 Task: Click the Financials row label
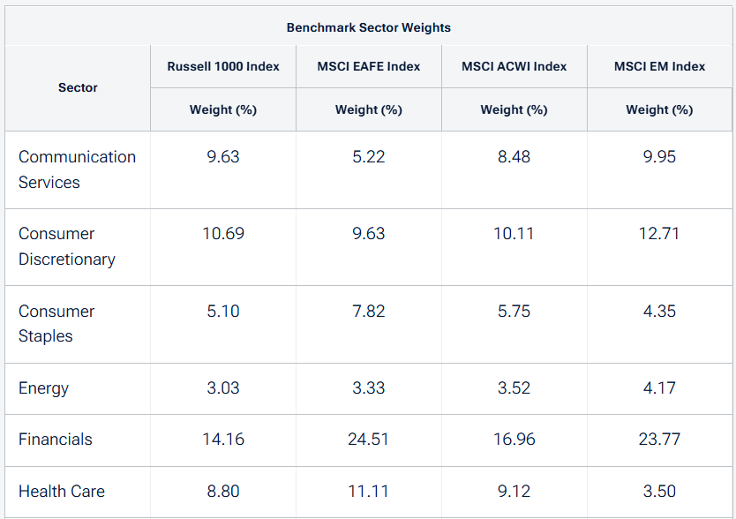tap(55, 440)
